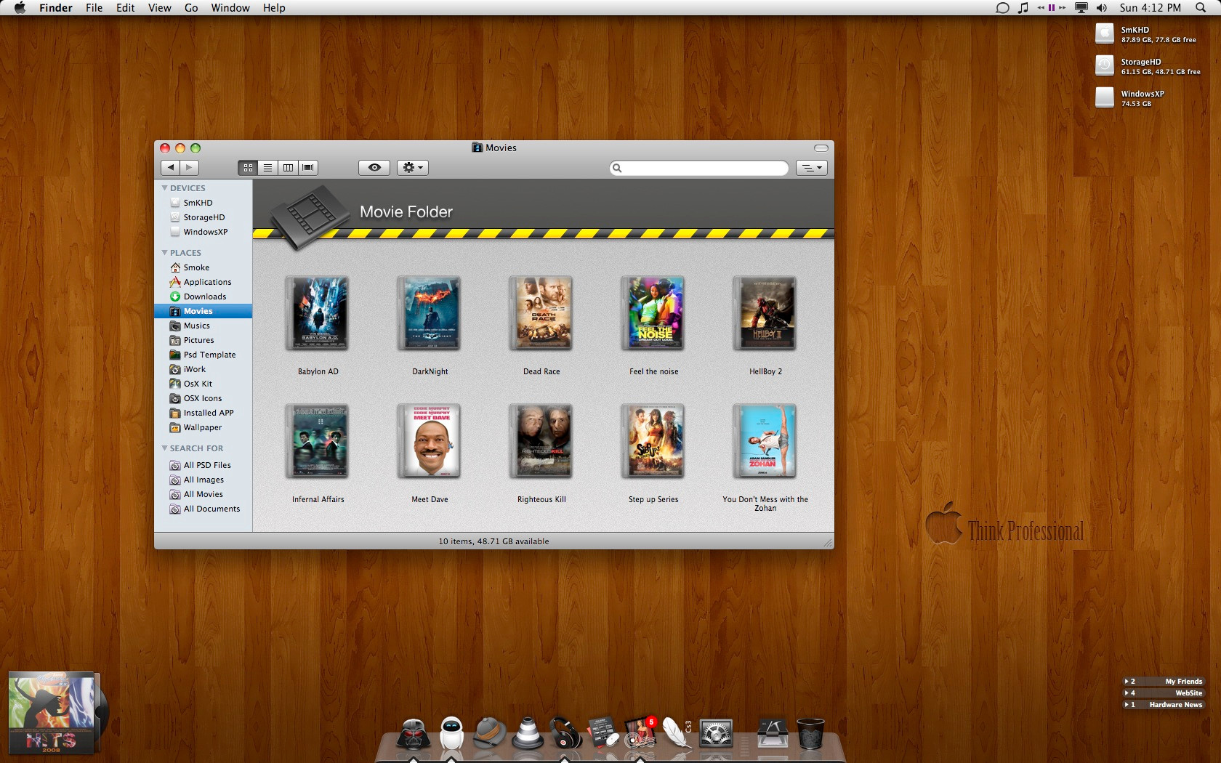
Task: Select You Don't Mess with Zohan cover
Action: click(765, 441)
